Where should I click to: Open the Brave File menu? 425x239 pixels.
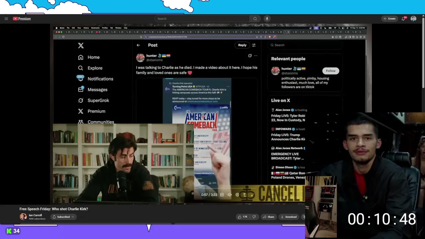point(68,28)
